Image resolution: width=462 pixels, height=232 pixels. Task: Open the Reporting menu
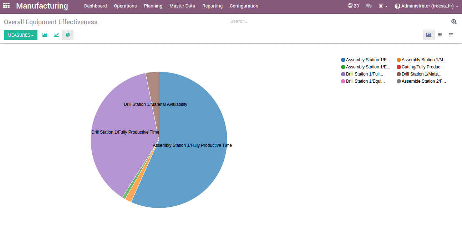tap(212, 6)
